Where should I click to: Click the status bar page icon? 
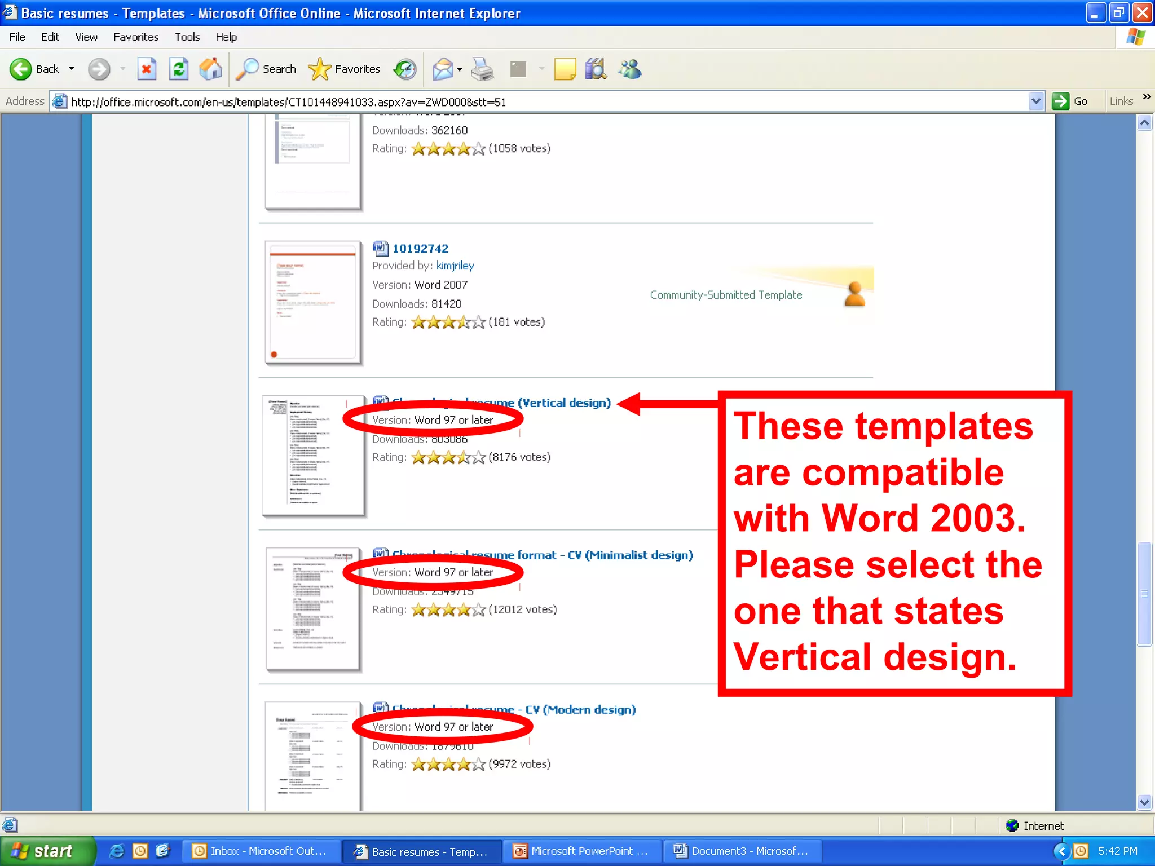pyautogui.click(x=10, y=825)
